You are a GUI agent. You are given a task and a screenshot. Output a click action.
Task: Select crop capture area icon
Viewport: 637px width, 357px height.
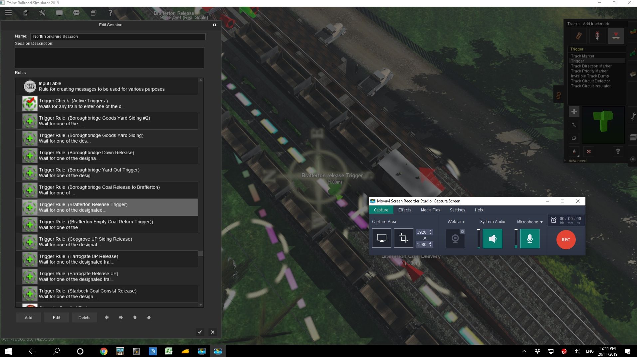click(403, 238)
